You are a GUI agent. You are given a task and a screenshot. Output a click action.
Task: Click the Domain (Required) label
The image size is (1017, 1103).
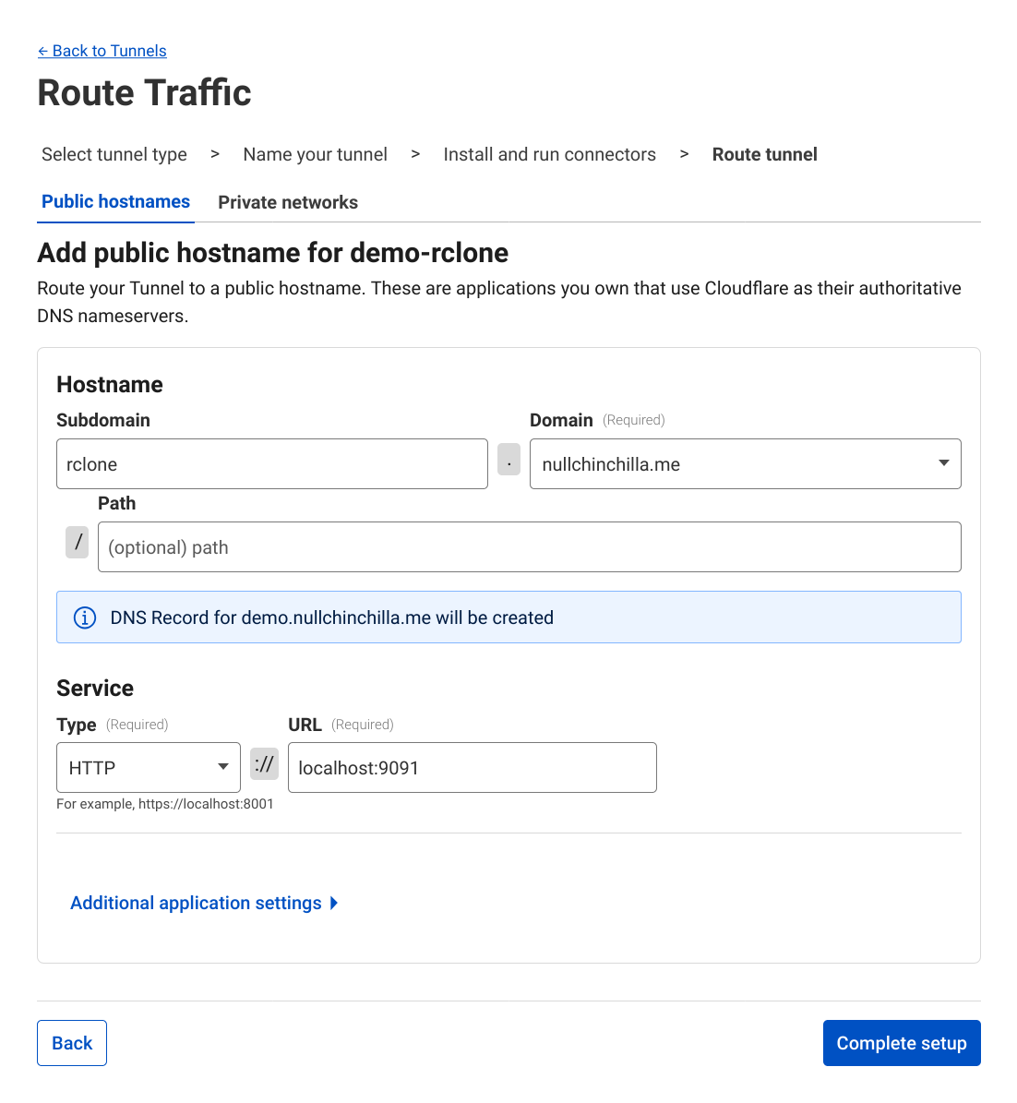click(597, 421)
